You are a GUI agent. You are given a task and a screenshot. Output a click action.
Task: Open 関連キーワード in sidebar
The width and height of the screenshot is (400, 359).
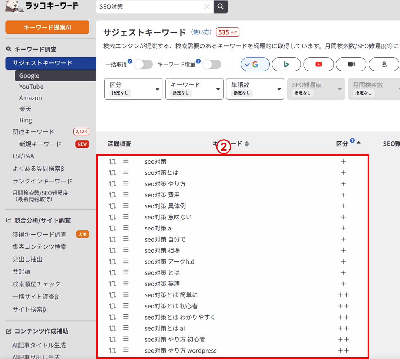[x=33, y=132]
